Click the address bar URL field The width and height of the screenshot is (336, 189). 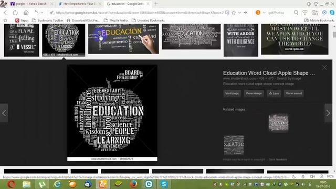point(139,13)
